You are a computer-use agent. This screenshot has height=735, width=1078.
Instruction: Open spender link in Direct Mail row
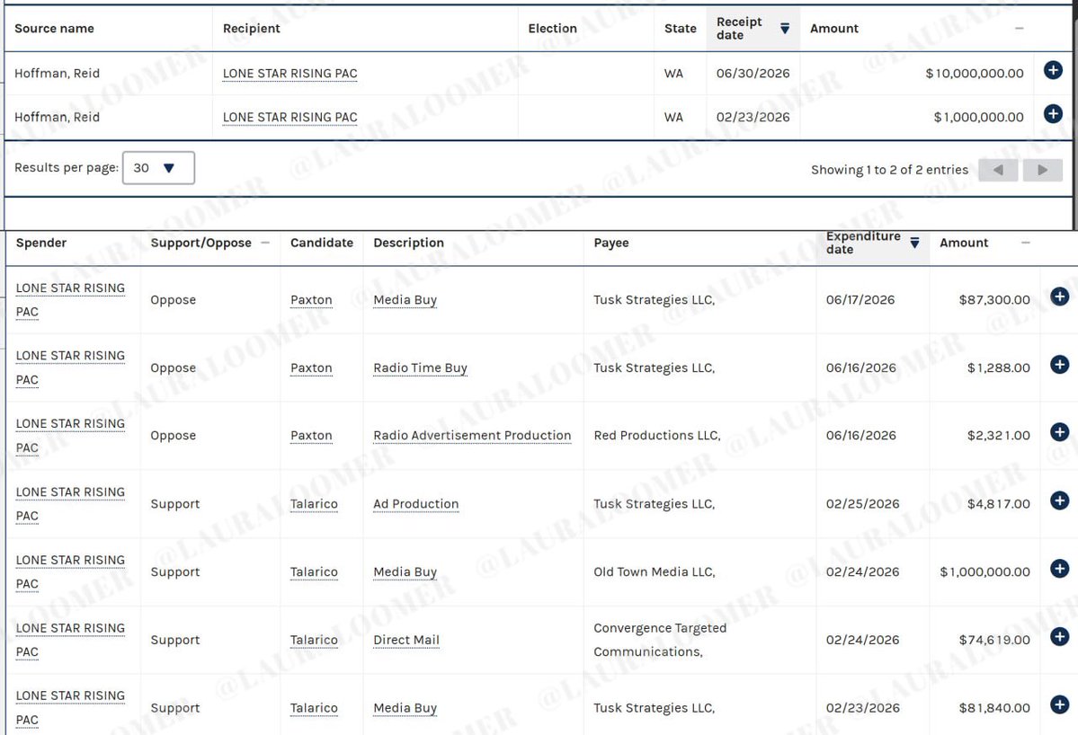(70, 640)
